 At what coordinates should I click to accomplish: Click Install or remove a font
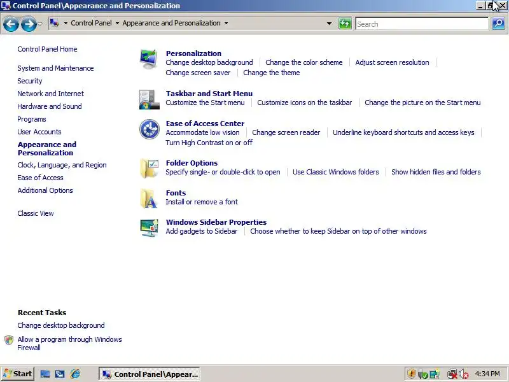(202, 202)
